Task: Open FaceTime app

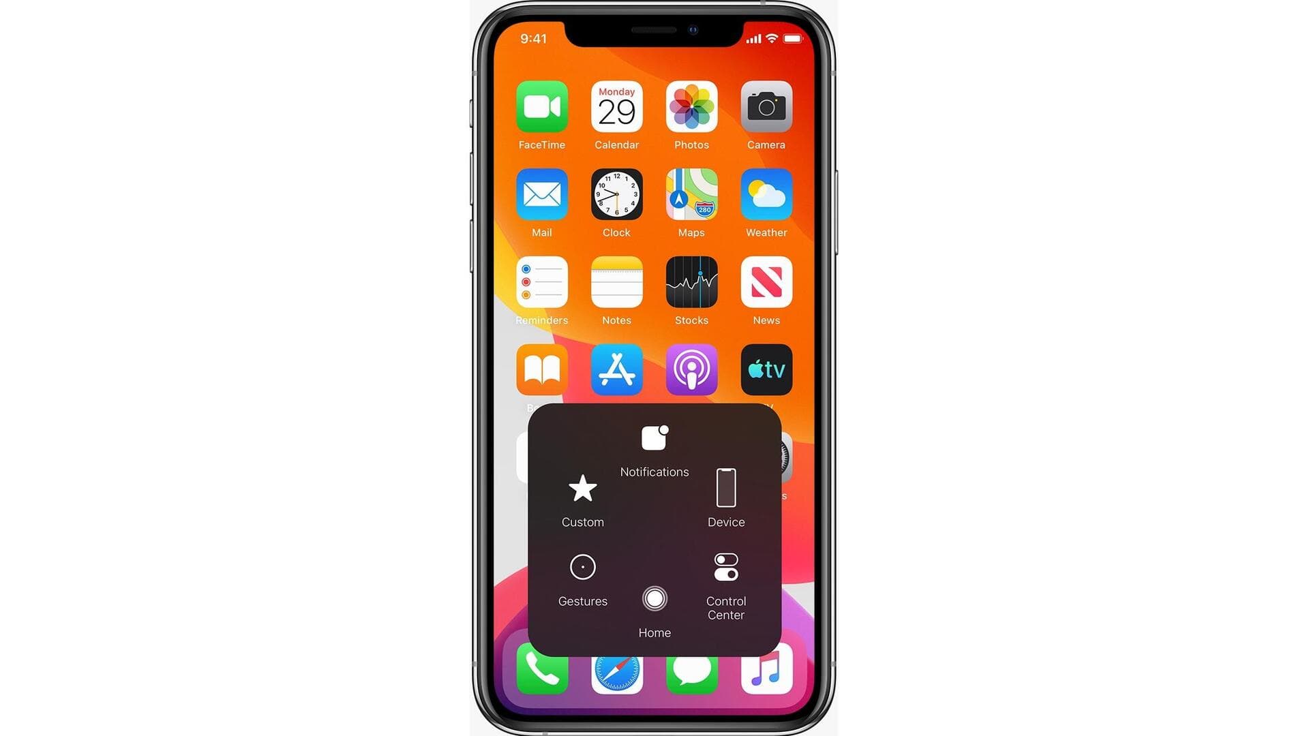Action: click(541, 107)
